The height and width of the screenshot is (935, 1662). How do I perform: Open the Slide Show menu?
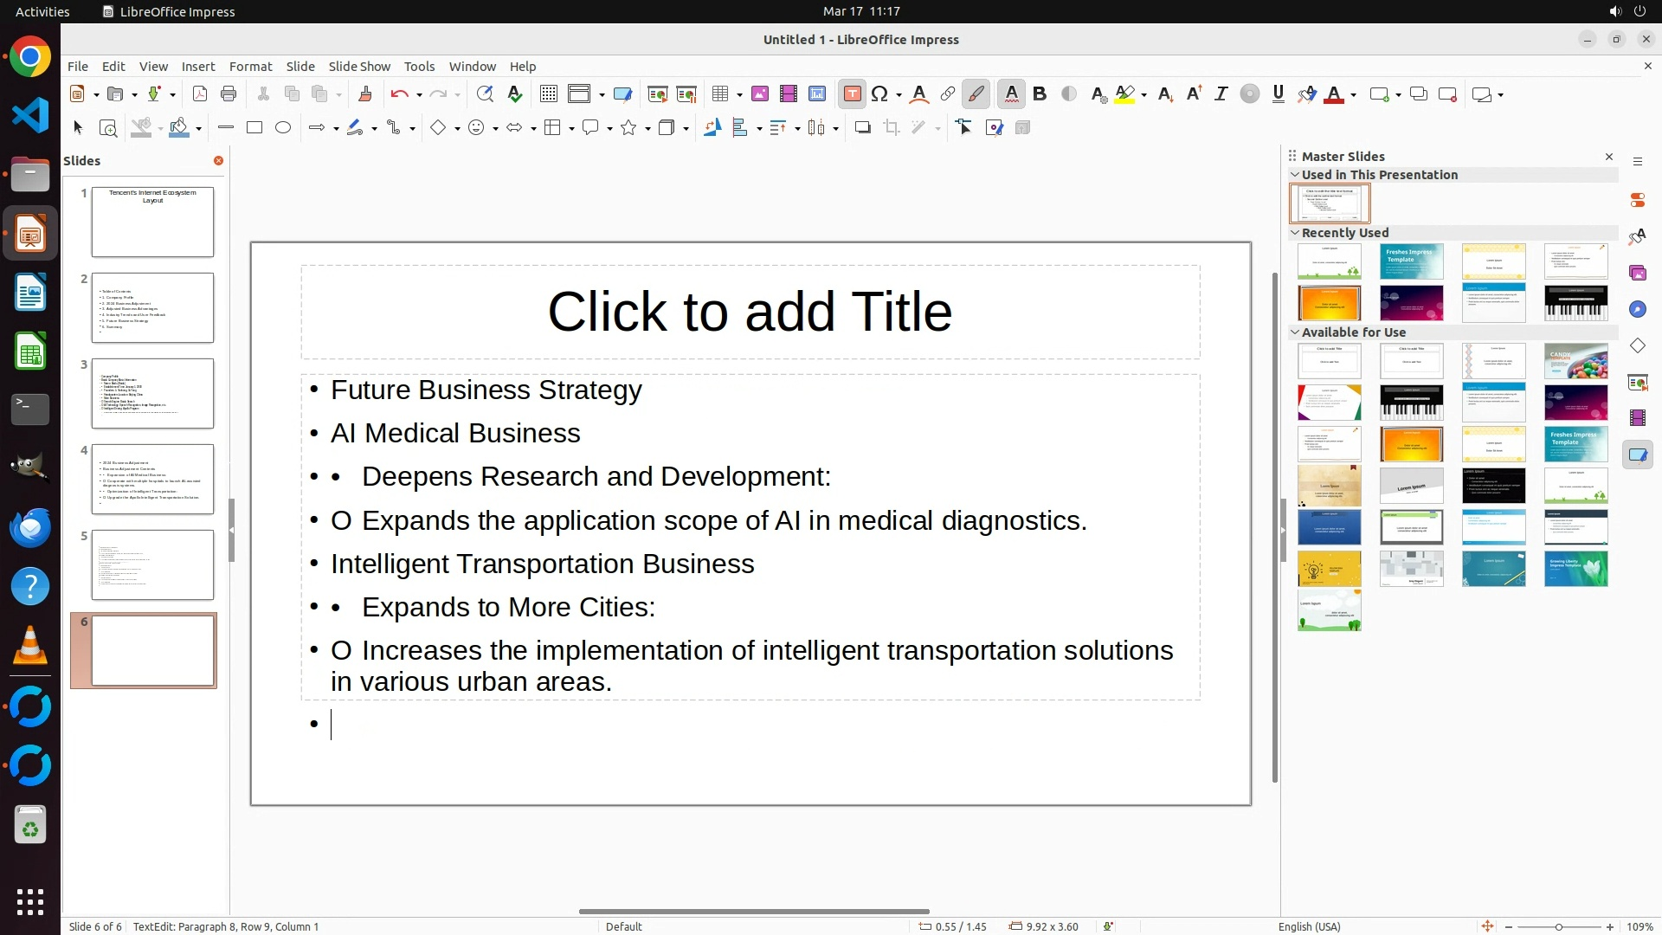tap(359, 67)
